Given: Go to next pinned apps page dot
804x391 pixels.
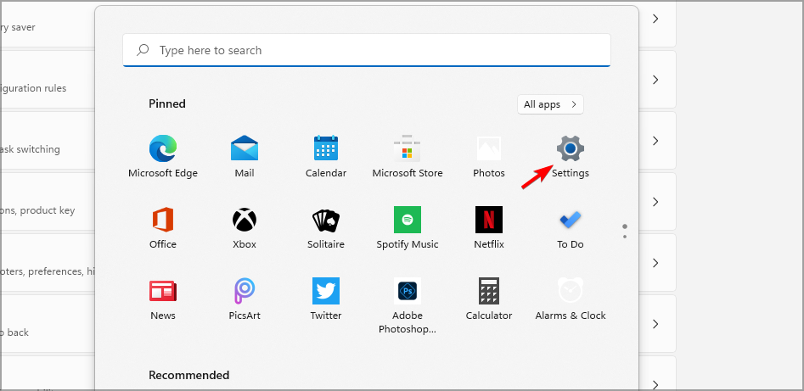Looking at the screenshot, I should [x=625, y=236].
